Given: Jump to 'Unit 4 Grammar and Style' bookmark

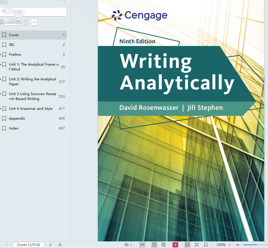Looking at the screenshot, I should coord(33,109).
